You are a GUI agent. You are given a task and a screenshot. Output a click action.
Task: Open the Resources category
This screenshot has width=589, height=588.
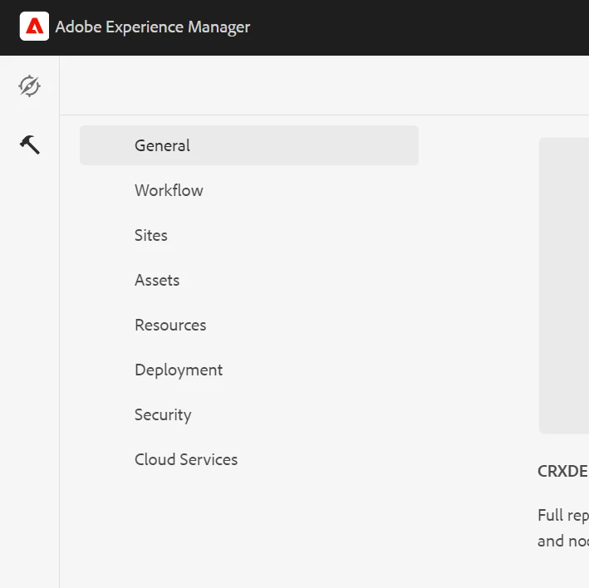[170, 325]
